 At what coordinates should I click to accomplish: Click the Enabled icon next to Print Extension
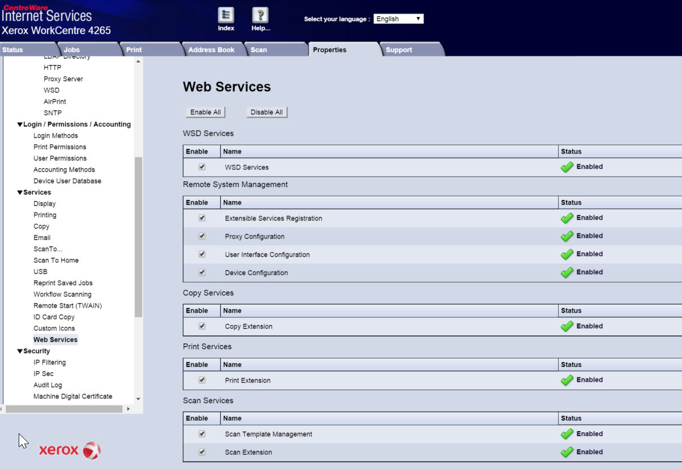[567, 380]
